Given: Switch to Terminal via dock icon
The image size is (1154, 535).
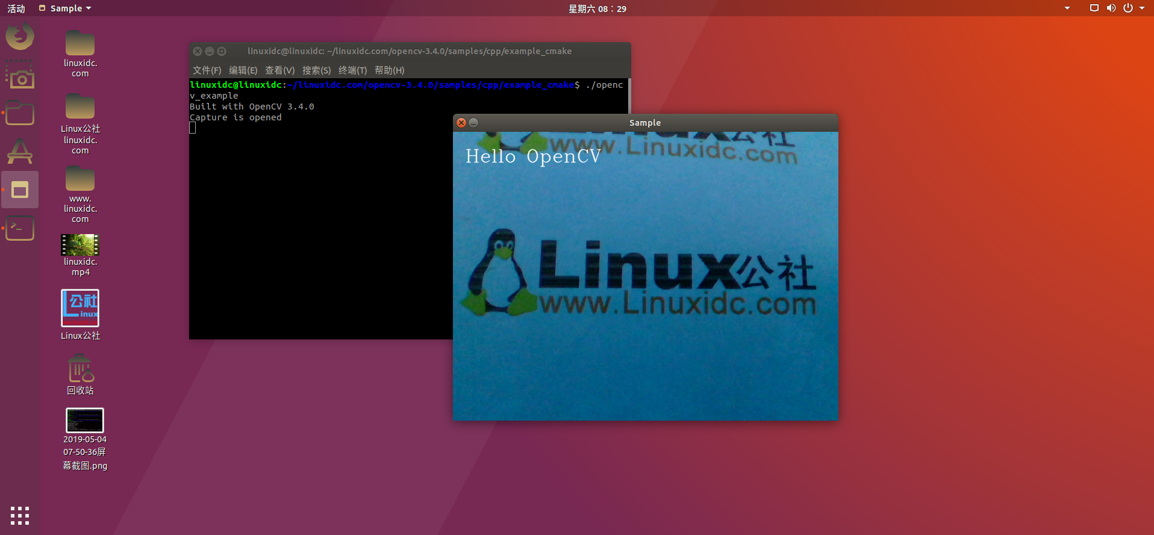Looking at the screenshot, I should pos(20,229).
